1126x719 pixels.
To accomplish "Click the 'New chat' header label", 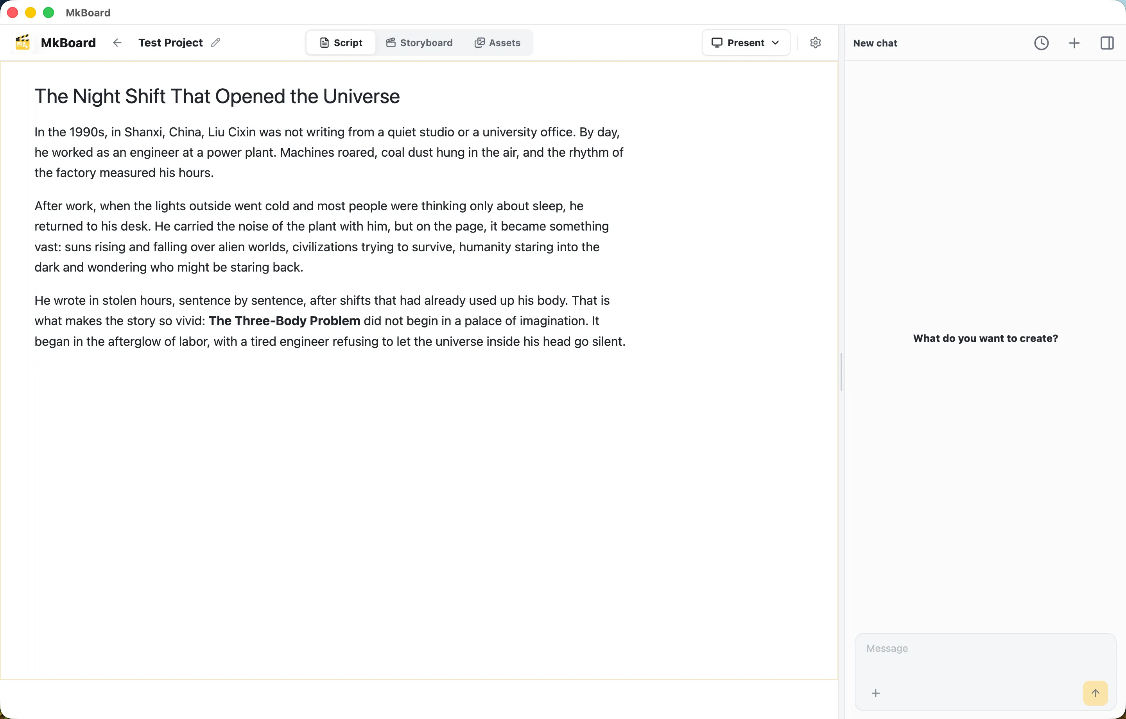I will (875, 43).
